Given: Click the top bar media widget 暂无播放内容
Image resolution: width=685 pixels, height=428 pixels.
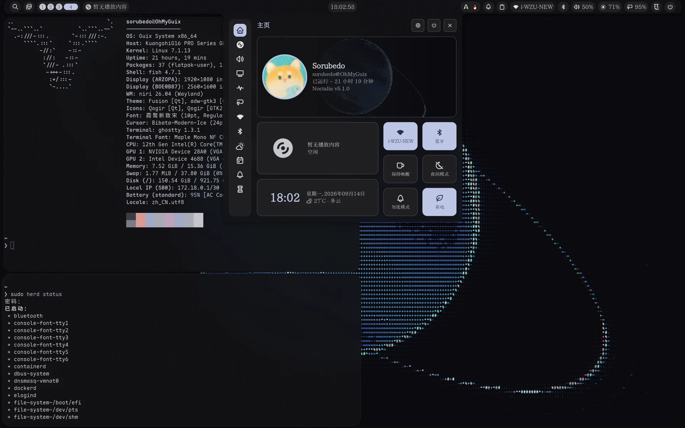Looking at the screenshot, I should (106, 7).
